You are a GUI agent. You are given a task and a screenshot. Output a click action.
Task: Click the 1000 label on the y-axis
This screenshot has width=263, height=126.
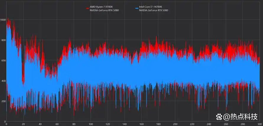point(3,20)
